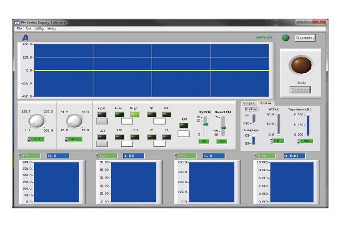The width and height of the screenshot is (341, 227).
Task: Click the 400 frequency indicator light
Action: 184,125
